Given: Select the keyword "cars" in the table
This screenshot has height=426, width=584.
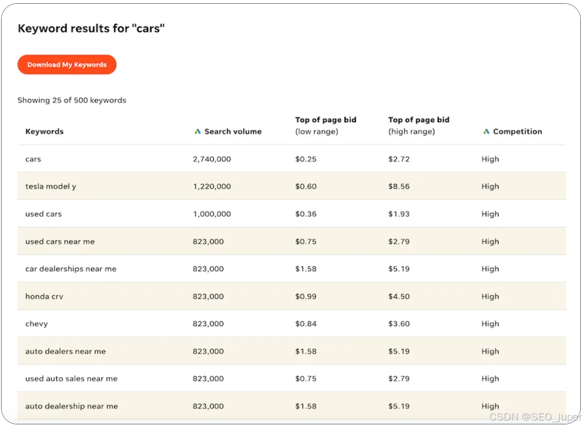Looking at the screenshot, I should [33, 159].
